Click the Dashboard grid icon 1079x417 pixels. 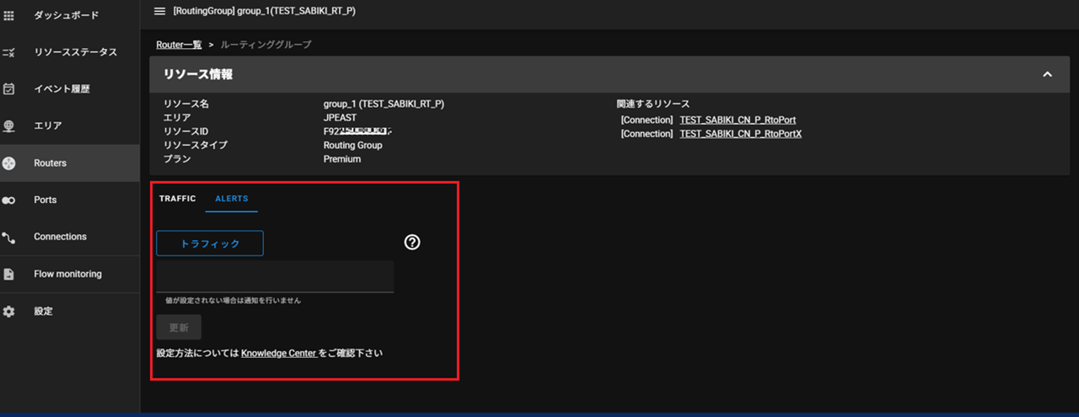tap(9, 15)
